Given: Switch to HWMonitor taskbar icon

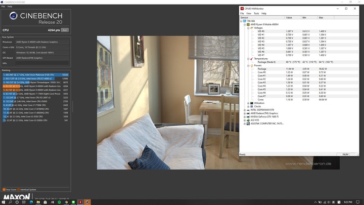Looking at the screenshot, I should (80, 202).
